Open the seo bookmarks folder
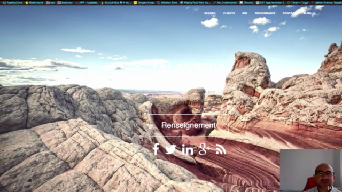Viewport: 342px width, 192px height. (x=50, y=3)
